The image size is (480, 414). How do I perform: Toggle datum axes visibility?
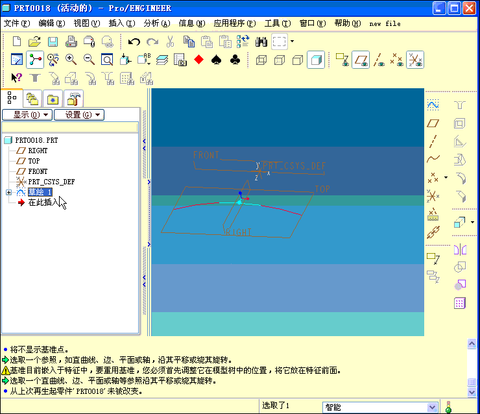[x=379, y=60]
